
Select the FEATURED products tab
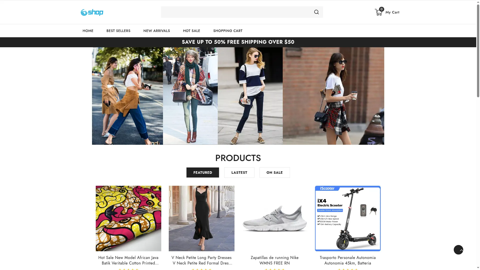[202, 172]
